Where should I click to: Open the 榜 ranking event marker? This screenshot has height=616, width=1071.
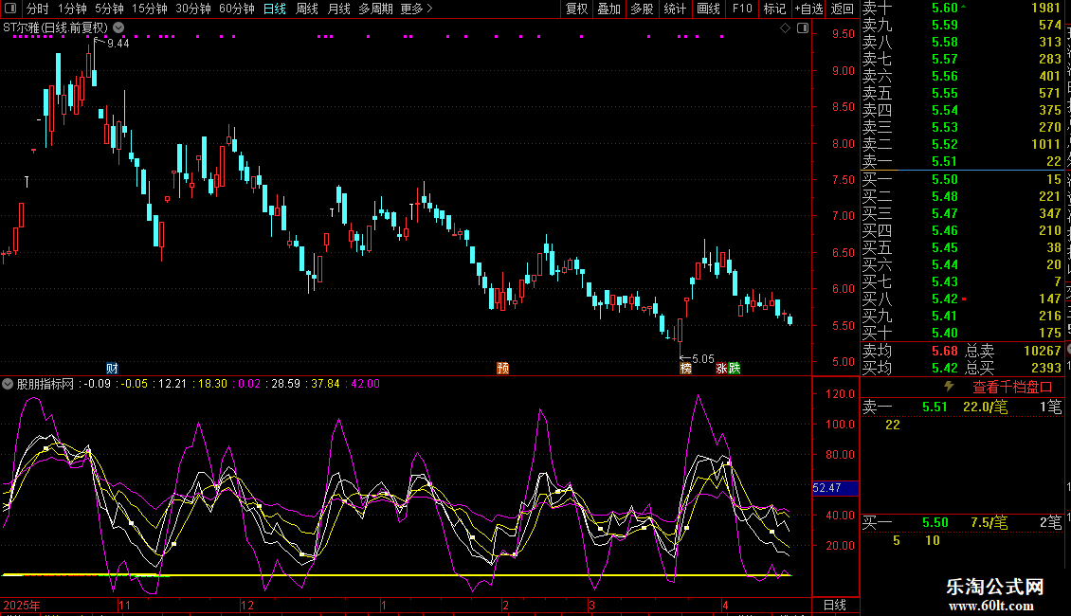coord(686,368)
